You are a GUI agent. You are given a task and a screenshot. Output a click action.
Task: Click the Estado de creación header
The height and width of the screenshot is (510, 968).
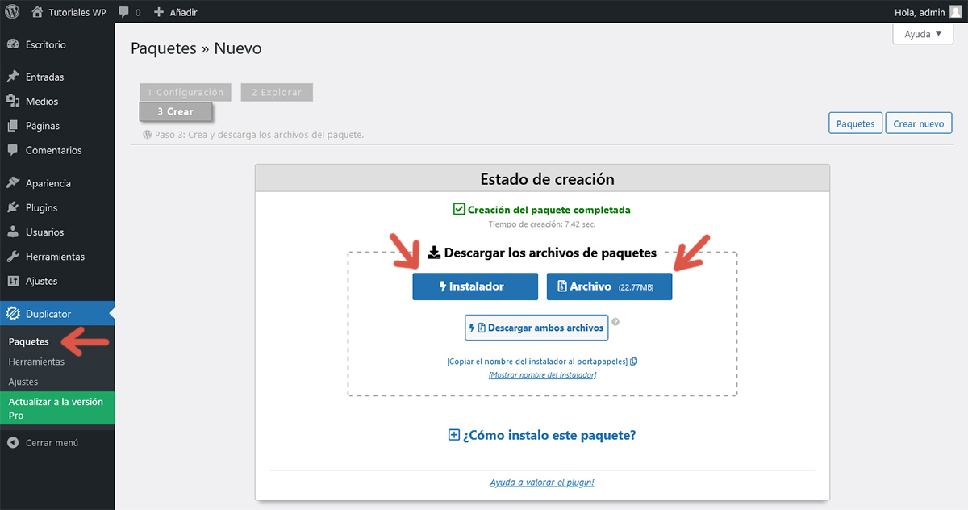coord(542,178)
